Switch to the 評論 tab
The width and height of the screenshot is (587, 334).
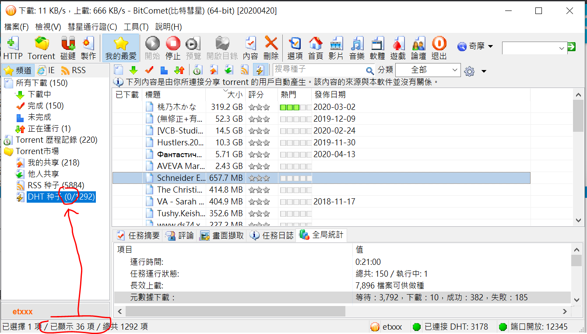tap(180, 235)
